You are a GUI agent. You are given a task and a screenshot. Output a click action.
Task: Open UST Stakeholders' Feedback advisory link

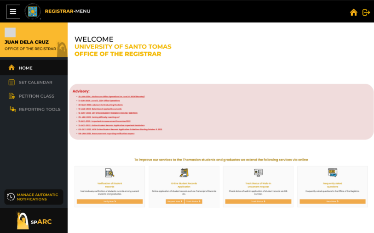pos(108,113)
